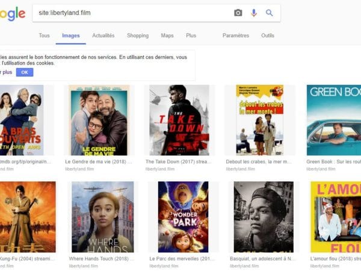
Task: Open the Wonder Park poster thumbnail
Action: 183,217
